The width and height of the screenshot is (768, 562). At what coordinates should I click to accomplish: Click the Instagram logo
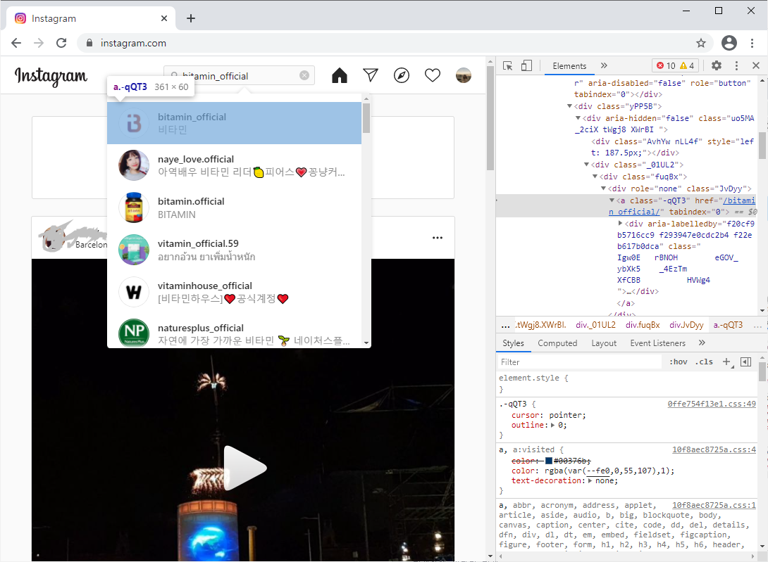pyautogui.click(x=51, y=76)
